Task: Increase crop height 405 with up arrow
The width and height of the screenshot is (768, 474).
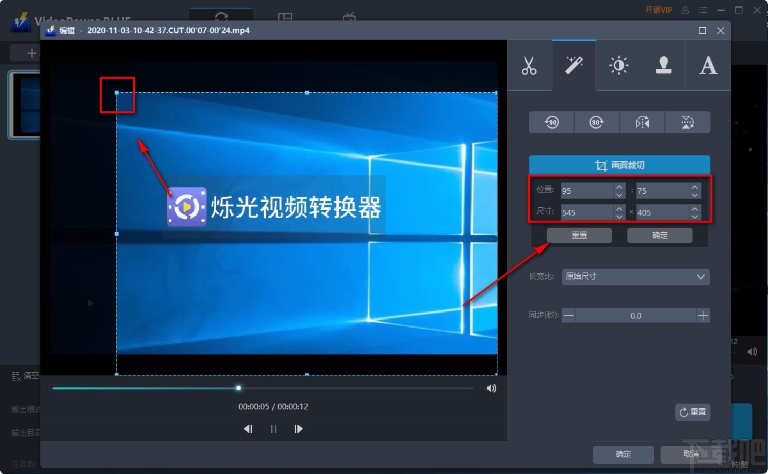Action: click(x=695, y=209)
